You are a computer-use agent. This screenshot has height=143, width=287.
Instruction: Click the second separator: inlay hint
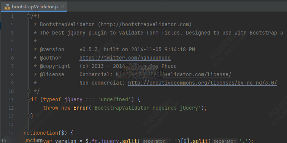pyautogui.click(x=225, y=141)
